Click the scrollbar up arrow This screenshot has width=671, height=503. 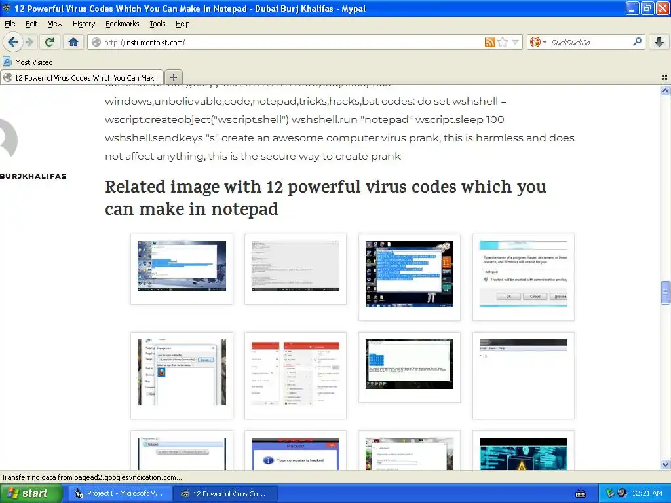point(665,90)
